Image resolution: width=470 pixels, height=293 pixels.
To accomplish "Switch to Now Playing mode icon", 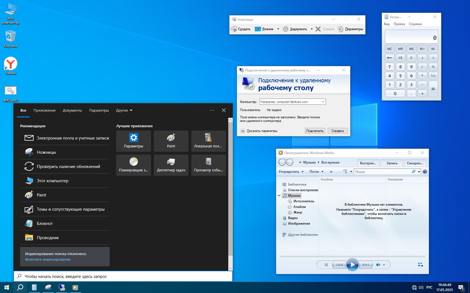I will (x=420, y=265).
